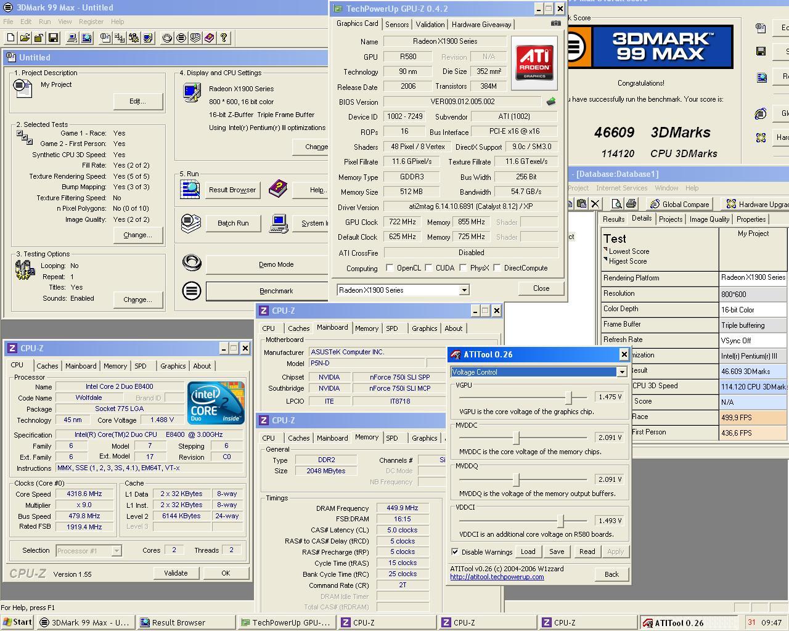Enable the CUDA checkbox in GPU-Z
789x631 pixels.
[x=428, y=268]
